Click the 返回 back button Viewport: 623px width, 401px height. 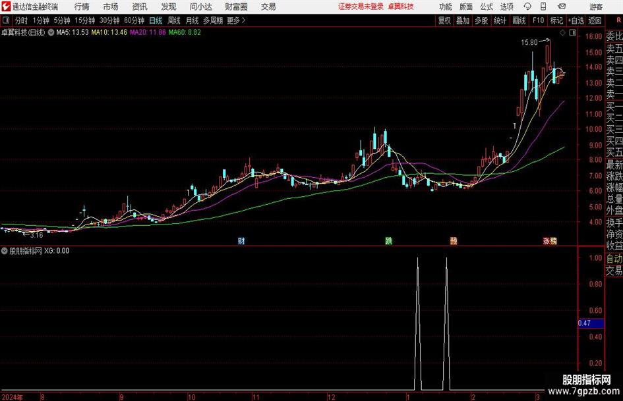click(x=595, y=20)
